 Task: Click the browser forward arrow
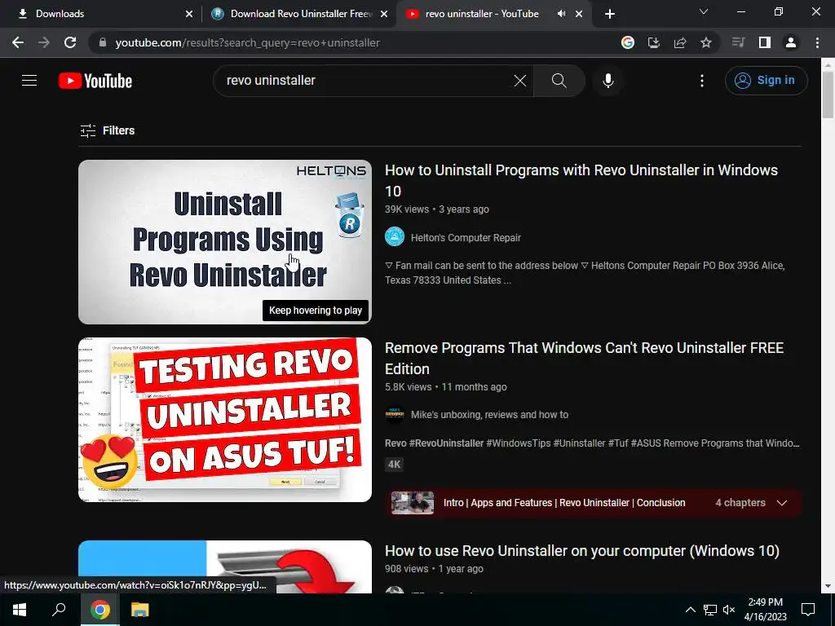(x=44, y=42)
